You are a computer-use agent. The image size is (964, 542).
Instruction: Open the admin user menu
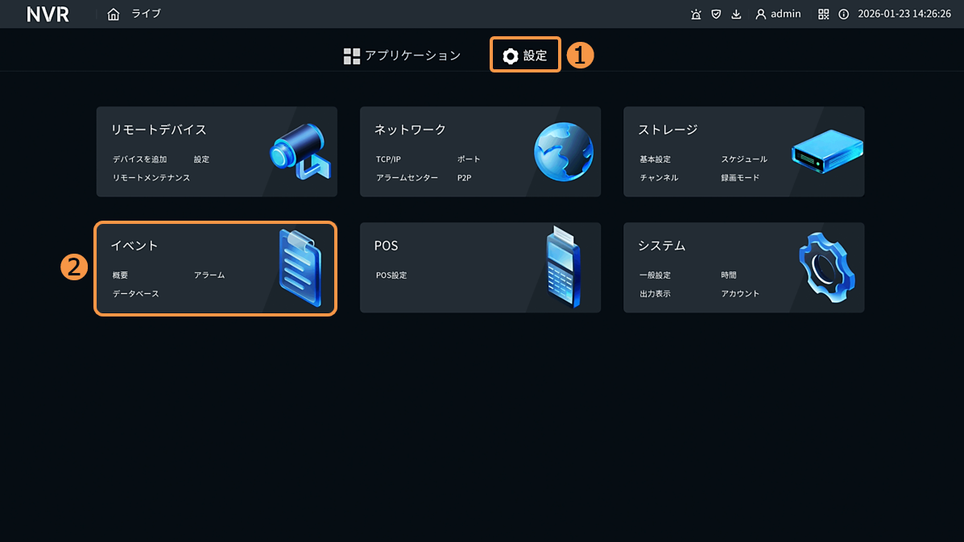point(778,14)
